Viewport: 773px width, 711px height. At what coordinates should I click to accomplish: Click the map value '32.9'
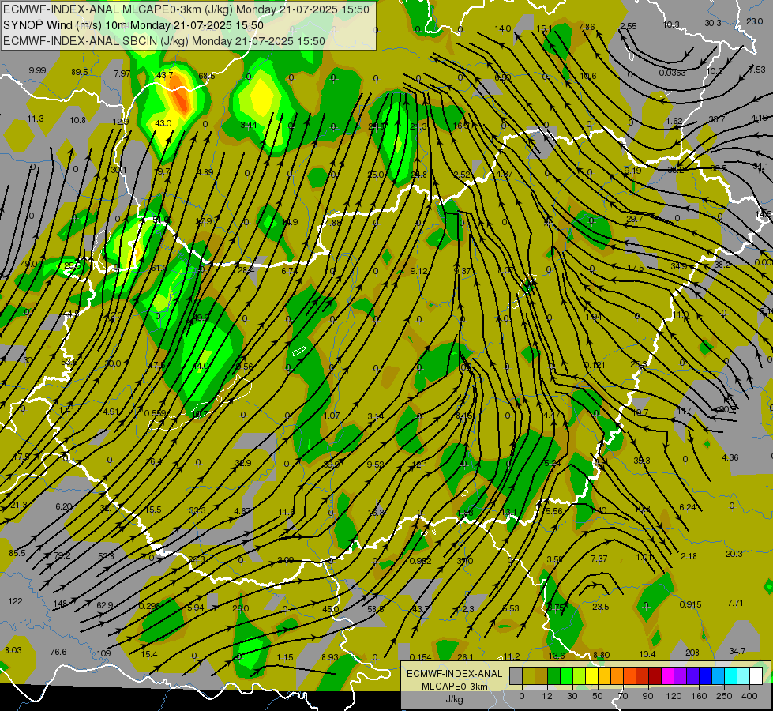243,463
